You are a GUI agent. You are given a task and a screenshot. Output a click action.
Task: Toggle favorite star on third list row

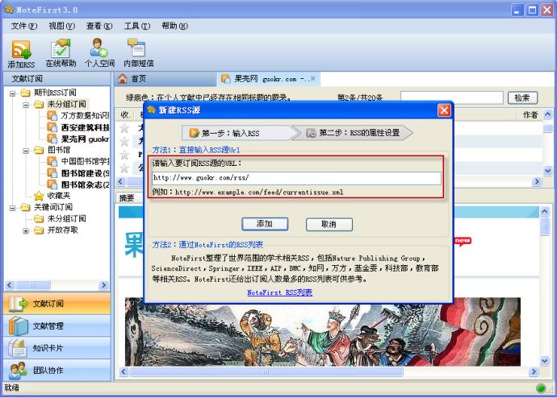124,155
